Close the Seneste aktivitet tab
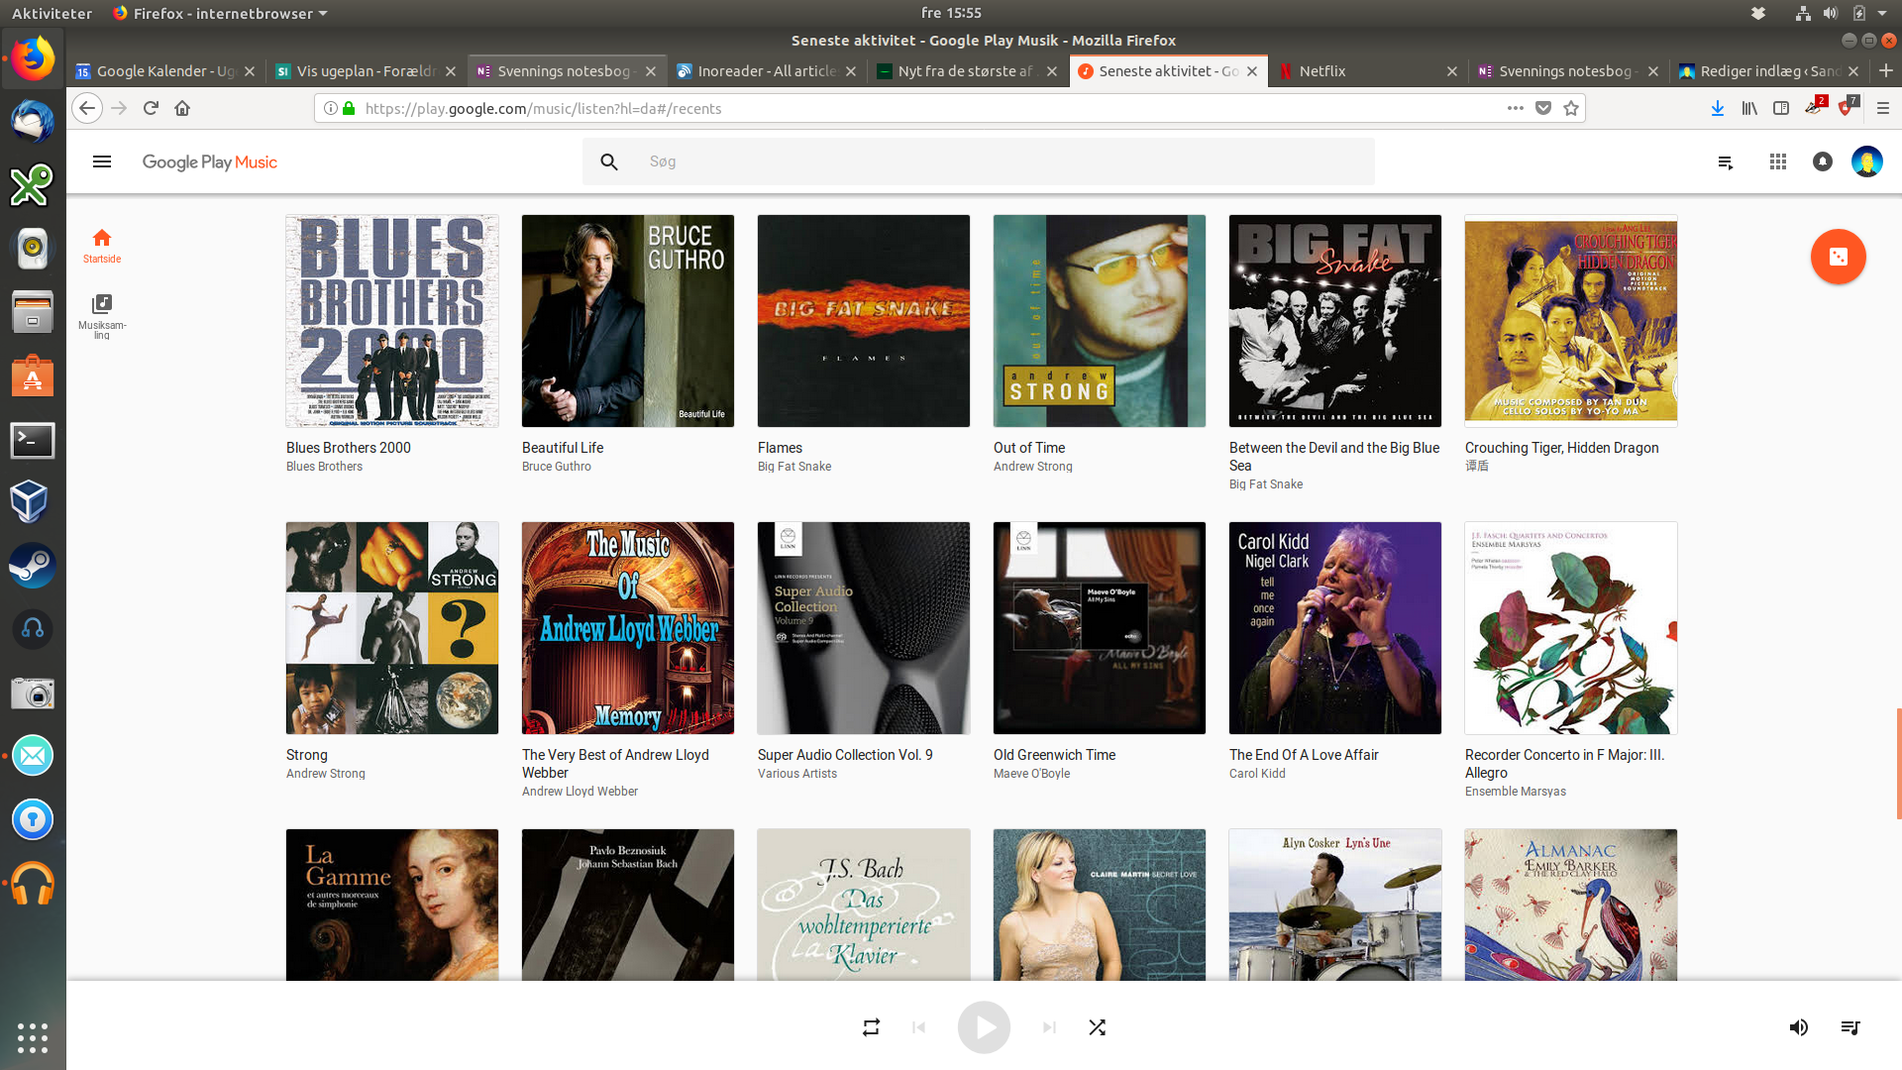The width and height of the screenshot is (1902, 1070). coord(1252,71)
